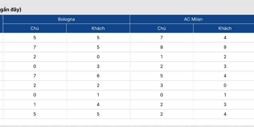Click the AC Milan team column header
The width and height of the screenshot is (254, 127).
pyautogui.click(x=193, y=19)
